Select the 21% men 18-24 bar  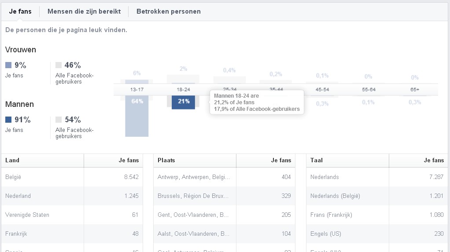(183, 102)
